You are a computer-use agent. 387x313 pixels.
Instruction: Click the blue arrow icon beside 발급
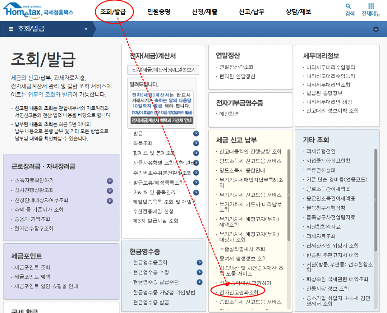tap(196, 133)
